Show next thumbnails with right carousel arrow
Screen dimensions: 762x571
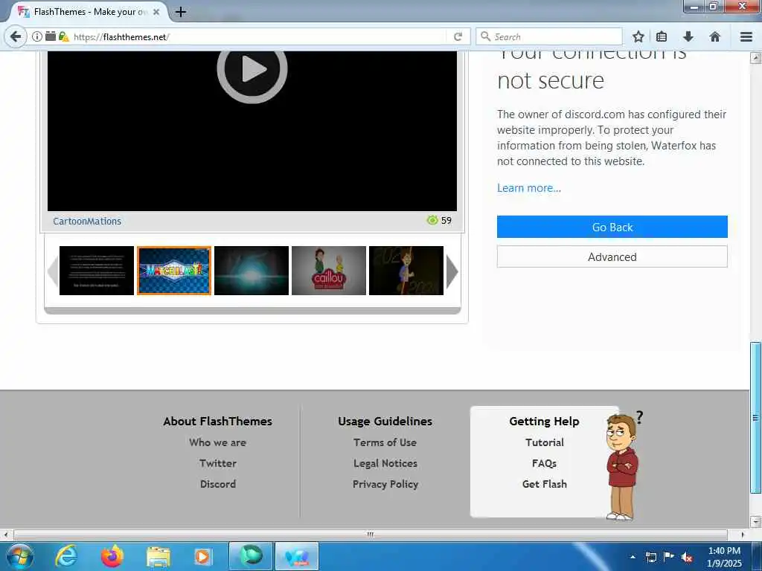pyautogui.click(x=452, y=271)
